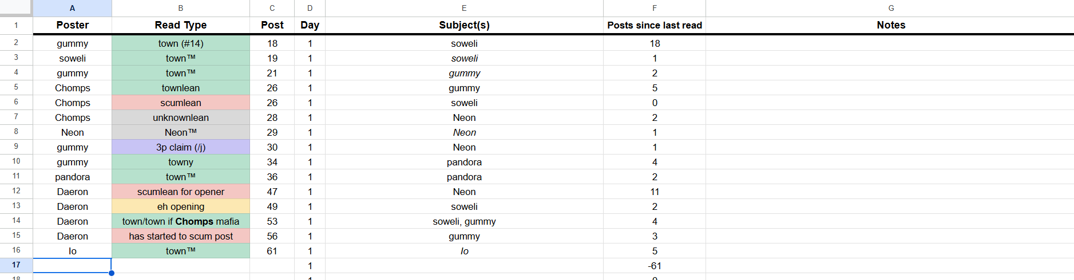Click the Posts since last read header
The width and height of the screenshot is (1074, 280).
point(655,25)
